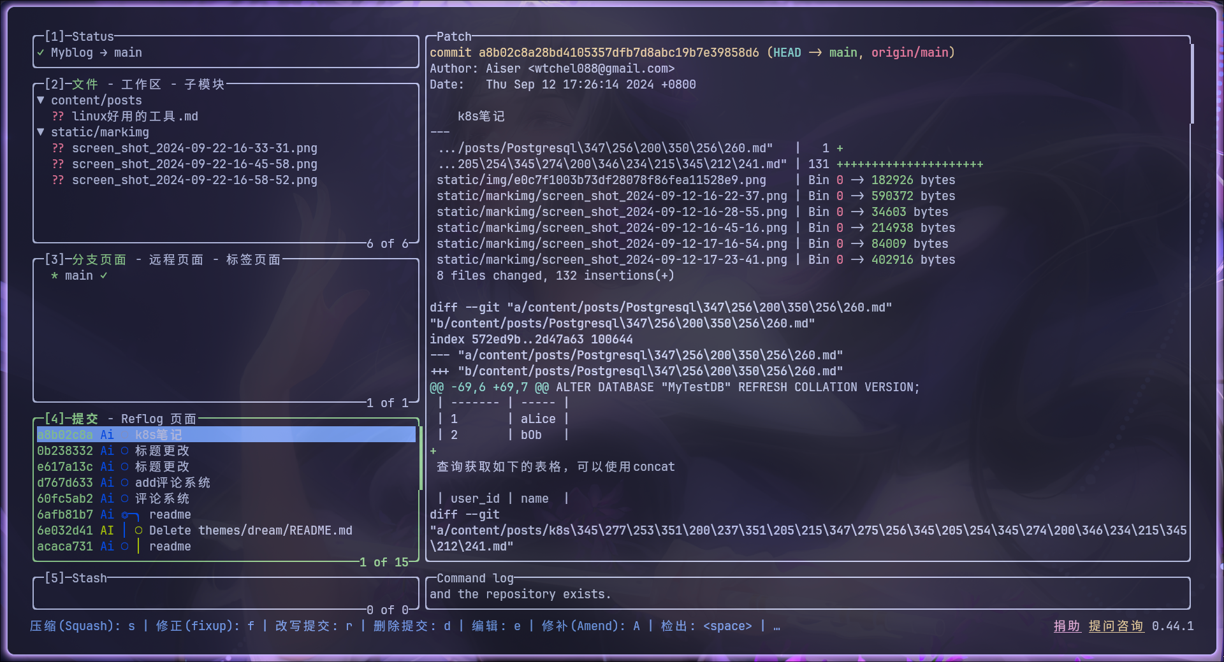Select commit e617a13c 标题更改
This screenshot has width=1224, height=662.
[226, 466]
